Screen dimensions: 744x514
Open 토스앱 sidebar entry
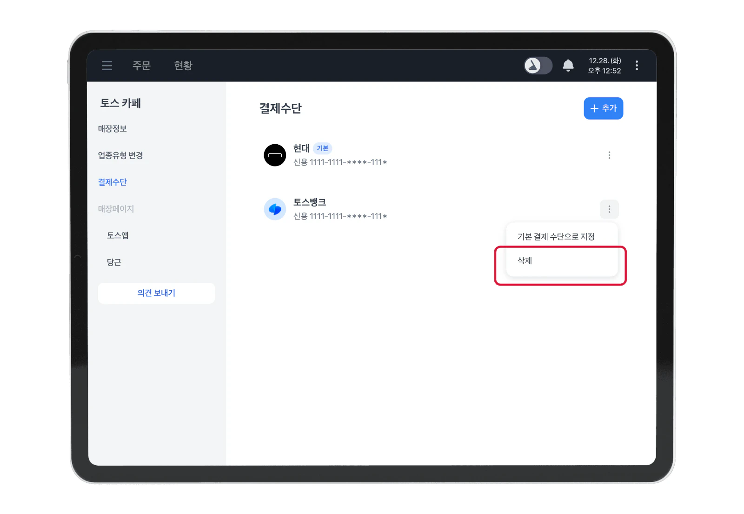[118, 235]
